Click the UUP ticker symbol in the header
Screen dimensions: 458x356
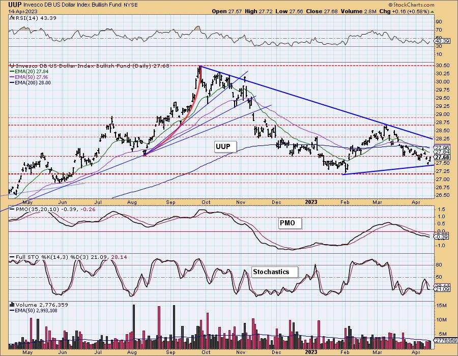15,5
